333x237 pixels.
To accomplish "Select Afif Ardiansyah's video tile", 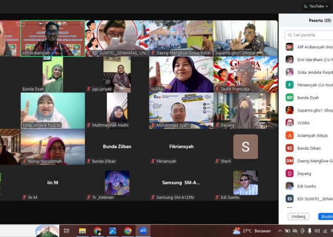I will (x=52, y=38).
